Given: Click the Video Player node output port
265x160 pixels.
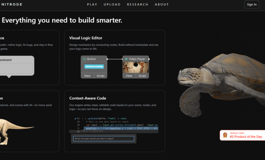Looking at the screenshot, I should tap(149, 59).
